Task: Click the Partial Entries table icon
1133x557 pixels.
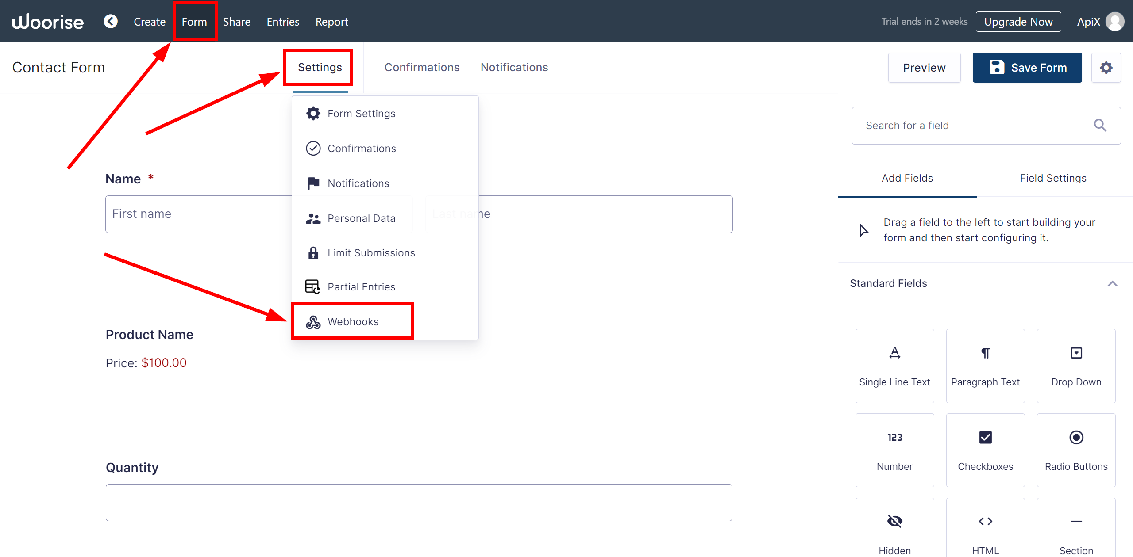Action: 313,286
